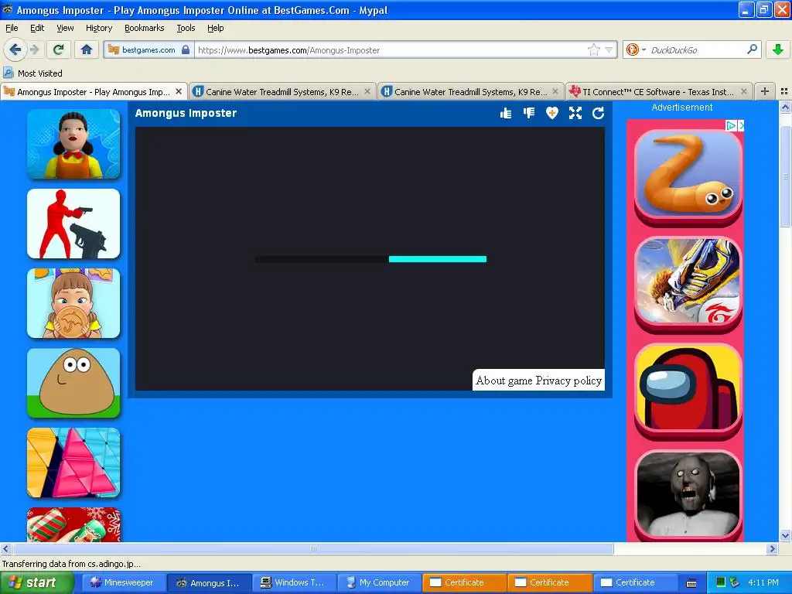
Task: Click the horizontal scrollbar right arrow
Action: tap(772, 548)
